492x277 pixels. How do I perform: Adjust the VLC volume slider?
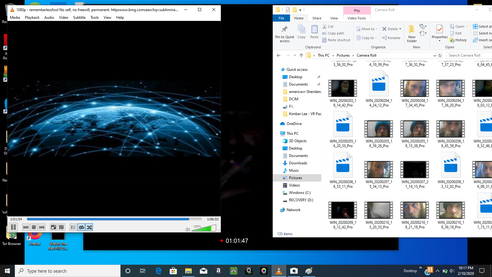click(x=204, y=228)
